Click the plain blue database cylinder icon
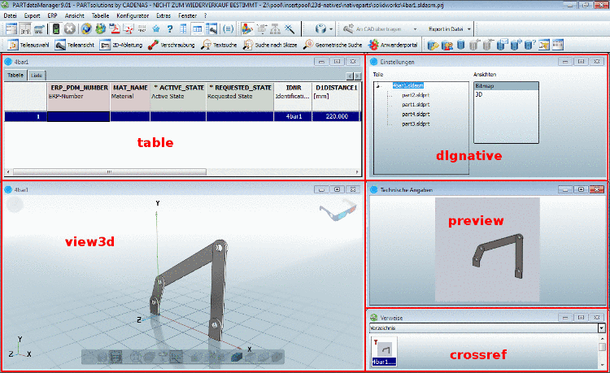610x373 pixels. pyautogui.click(x=460, y=45)
